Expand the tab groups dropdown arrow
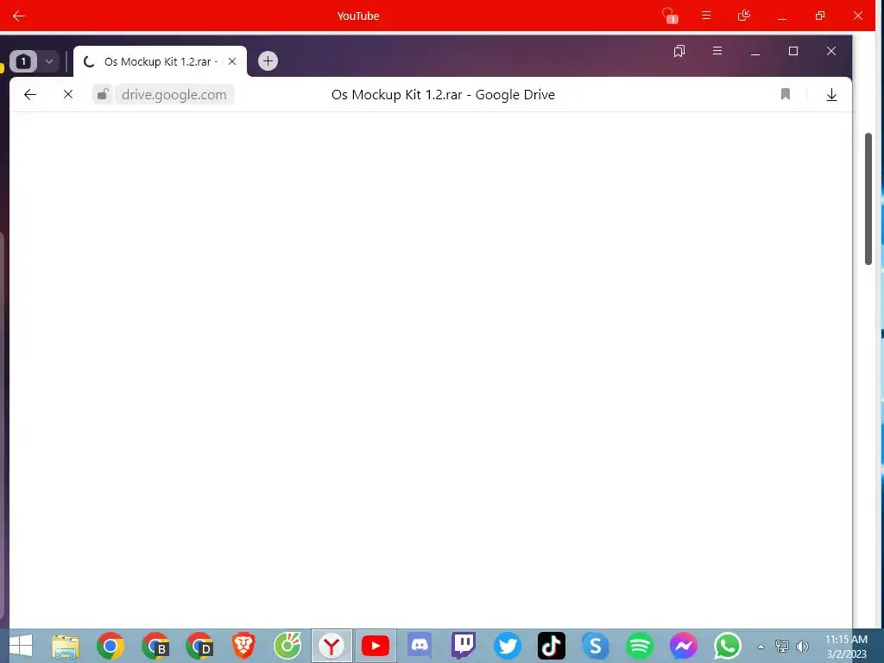This screenshot has width=884, height=663. pos(49,61)
